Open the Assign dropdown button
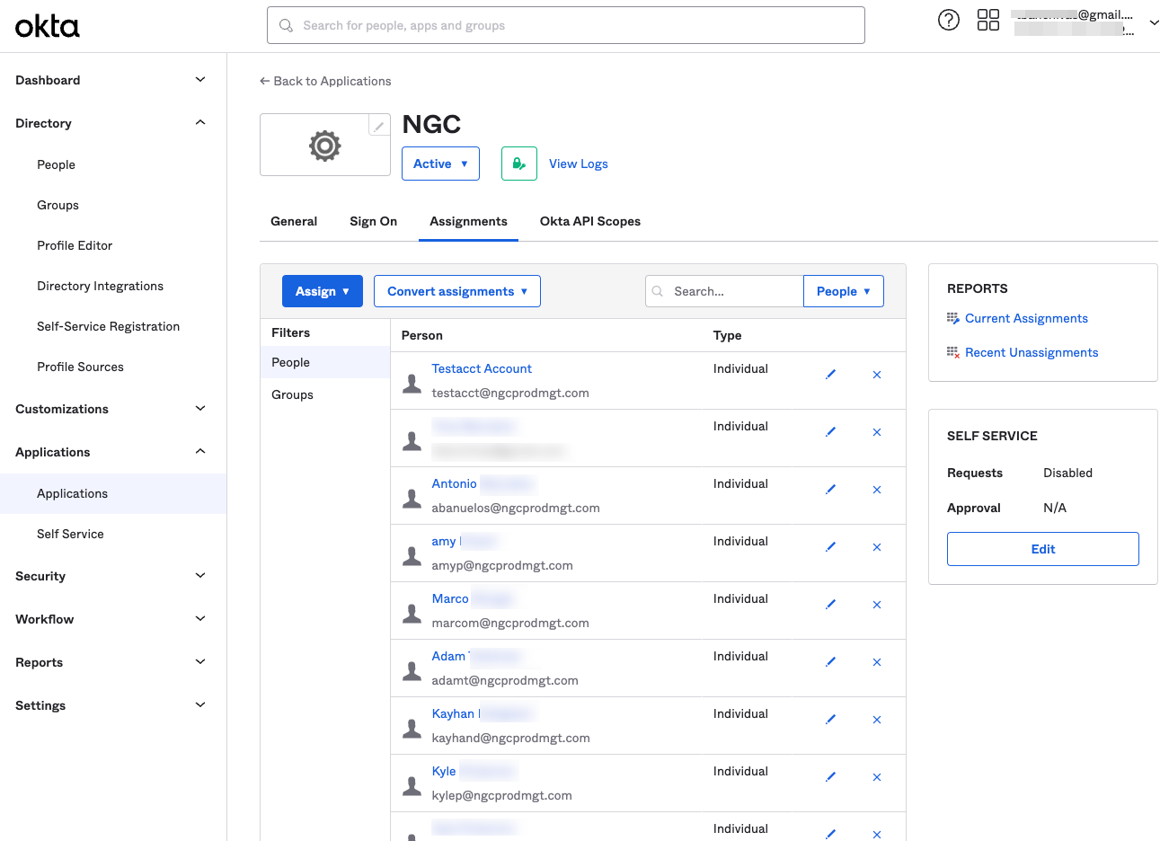The image size is (1160, 841). click(x=322, y=291)
